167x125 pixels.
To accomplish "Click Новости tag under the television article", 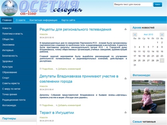I will click(43, 34).
